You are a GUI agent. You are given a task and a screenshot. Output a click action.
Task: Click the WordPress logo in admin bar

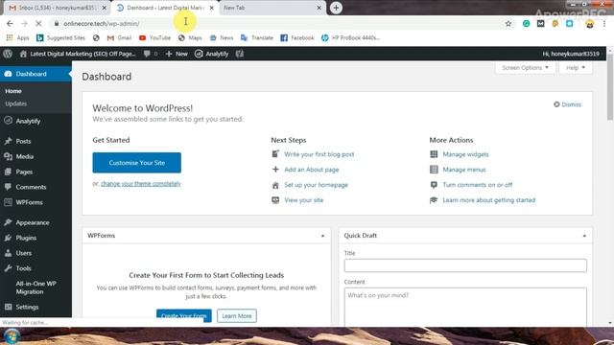pyautogui.click(x=8, y=54)
